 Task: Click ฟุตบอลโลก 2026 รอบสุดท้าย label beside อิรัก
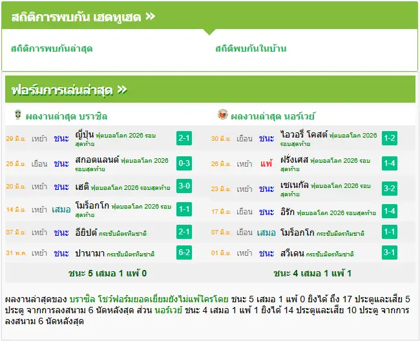pos(337,213)
